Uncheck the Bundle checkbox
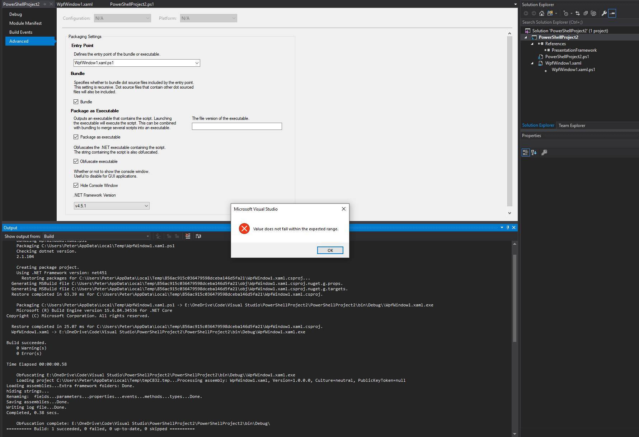This screenshot has height=437, width=639. click(x=76, y=102)
